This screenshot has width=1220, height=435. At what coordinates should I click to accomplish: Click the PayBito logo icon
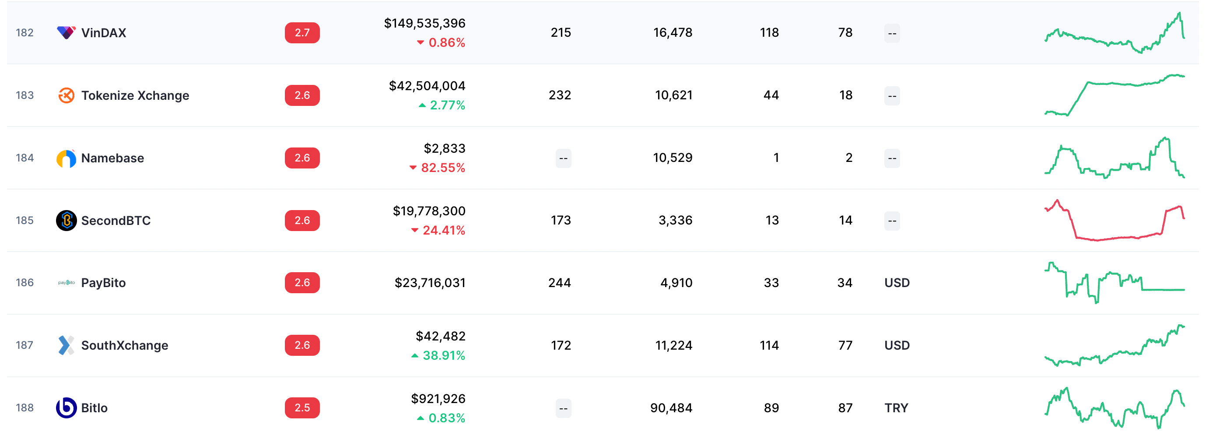click(67, 283)
